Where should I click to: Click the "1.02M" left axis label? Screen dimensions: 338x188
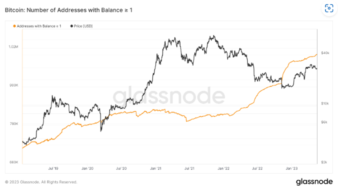(13, 47)
